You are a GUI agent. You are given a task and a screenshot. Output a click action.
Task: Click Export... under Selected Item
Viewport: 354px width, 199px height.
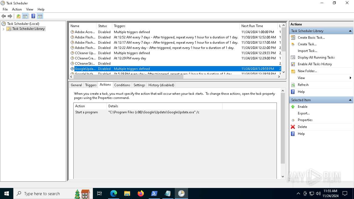click(x=304, y=113)
